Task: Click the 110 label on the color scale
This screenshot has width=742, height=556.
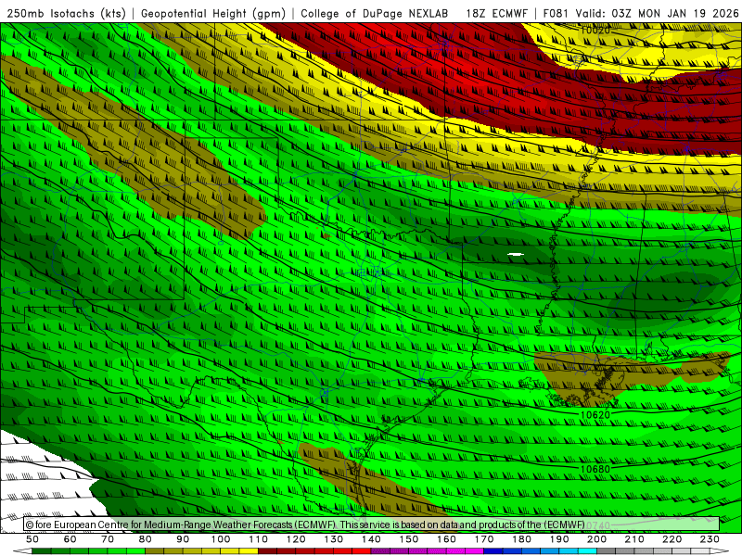Action: 258,539
